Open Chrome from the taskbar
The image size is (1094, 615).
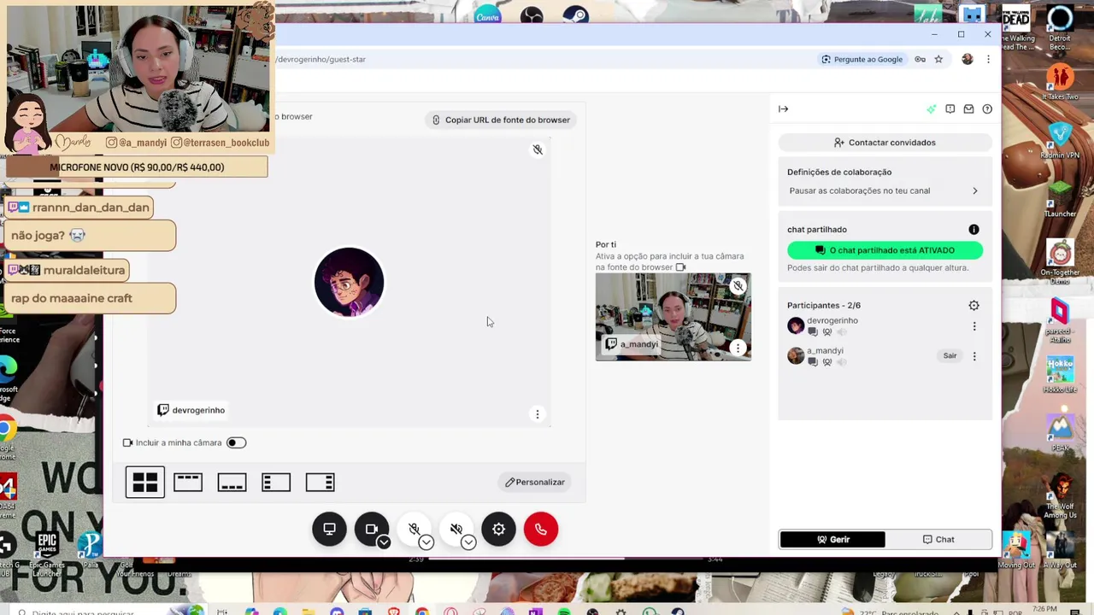pos(422,611)
